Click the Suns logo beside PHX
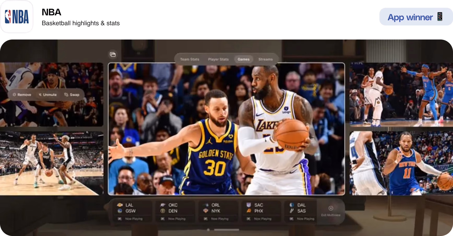This screenshot has height=236, width=453. click(x=249, y=211)
